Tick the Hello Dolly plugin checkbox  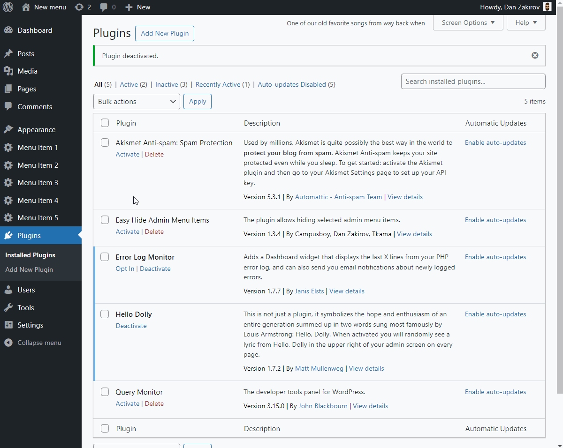pos(105,314)
